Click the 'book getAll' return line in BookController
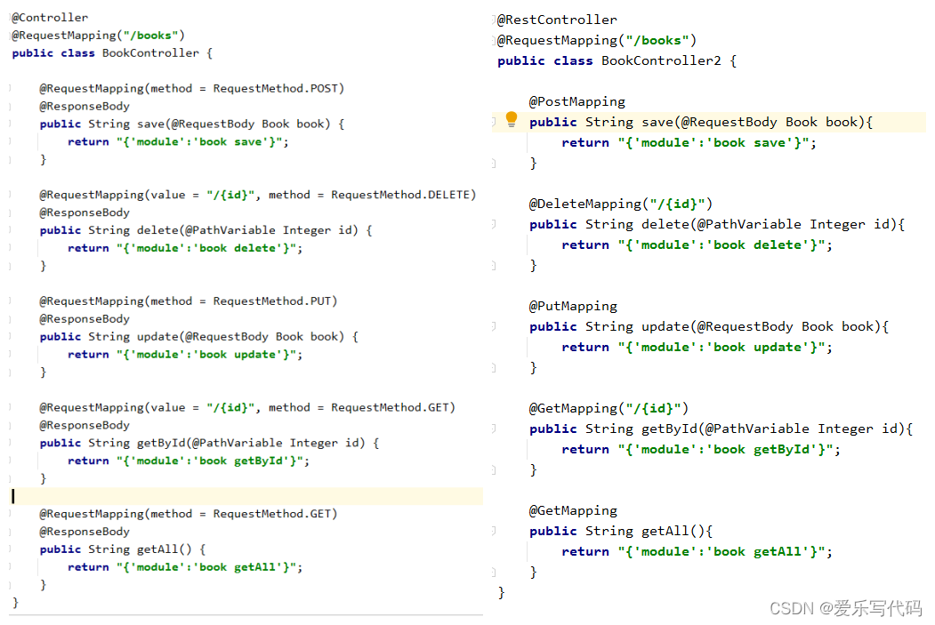The width and height of the screenshot is (935, 625). [x=185, y=567]
